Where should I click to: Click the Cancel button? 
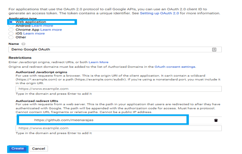[x=38, y=148]
